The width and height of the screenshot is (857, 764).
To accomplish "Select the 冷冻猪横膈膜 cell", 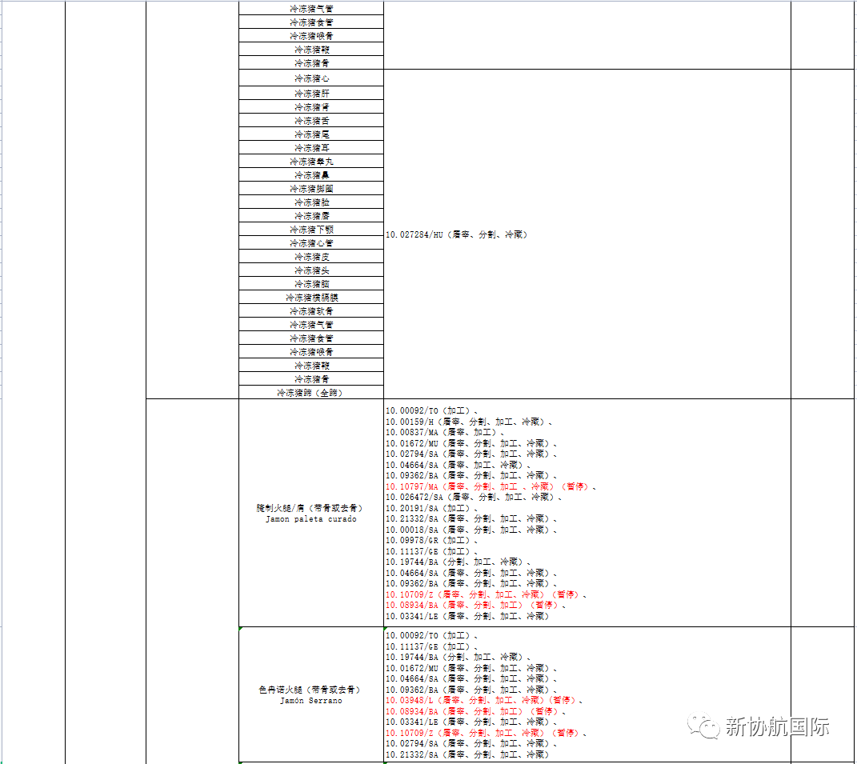I will click(311, 298).
